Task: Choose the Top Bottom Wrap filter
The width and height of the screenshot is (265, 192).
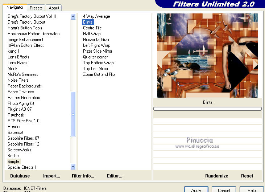Action: [98, 63]
